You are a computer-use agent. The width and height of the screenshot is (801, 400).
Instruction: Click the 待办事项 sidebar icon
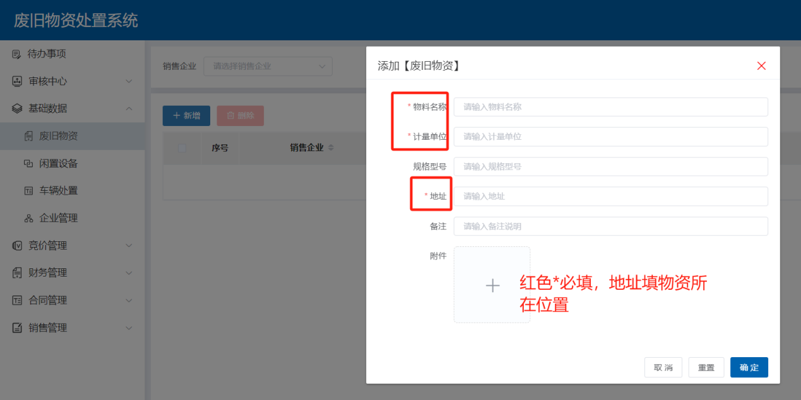(x=16, y=54)
